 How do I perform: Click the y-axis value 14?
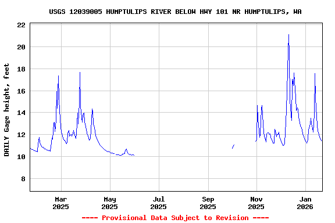tap(21, 113)
